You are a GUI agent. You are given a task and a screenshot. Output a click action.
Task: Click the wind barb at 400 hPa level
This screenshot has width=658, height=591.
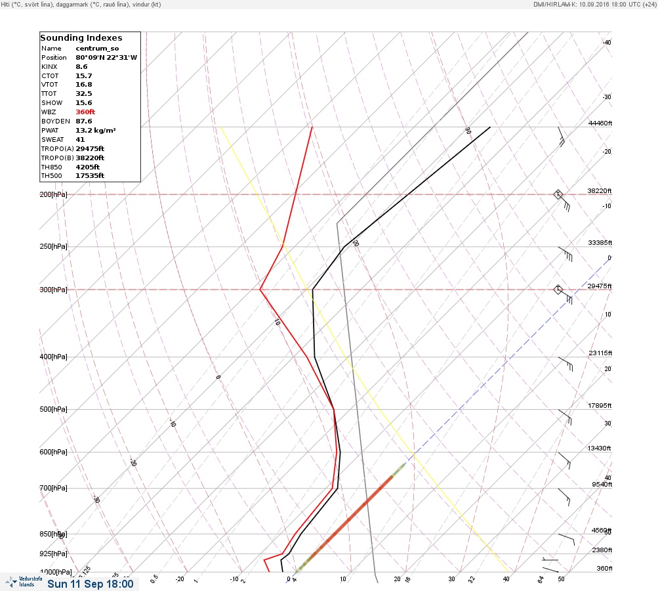click(x=565, y=364)
